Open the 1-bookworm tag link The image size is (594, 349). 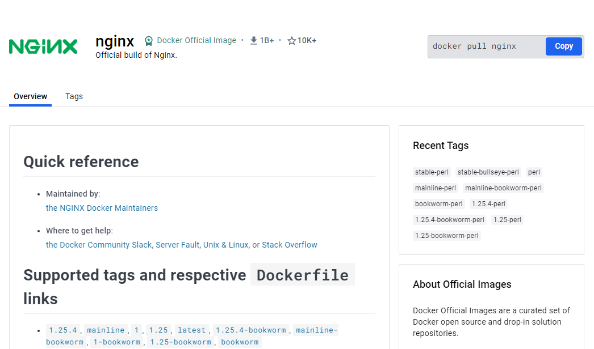tap(116, 342)
